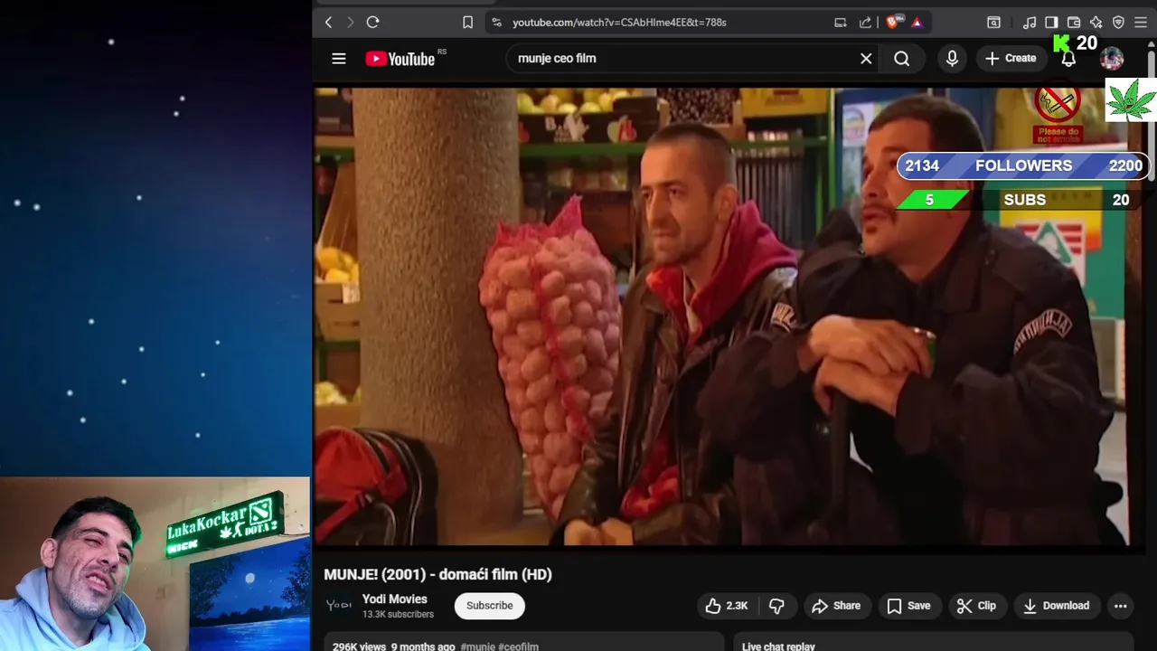The height and width of the screenshot is (651, 1157).
Task: Go forward in browser history
Action: click(x=350, y=23)
